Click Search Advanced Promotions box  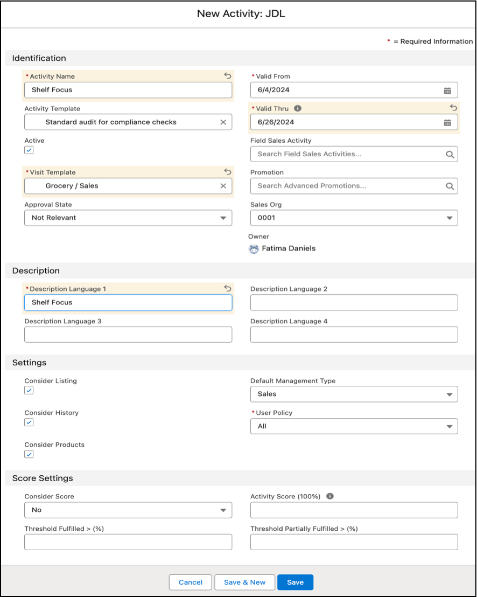[354, 186]
